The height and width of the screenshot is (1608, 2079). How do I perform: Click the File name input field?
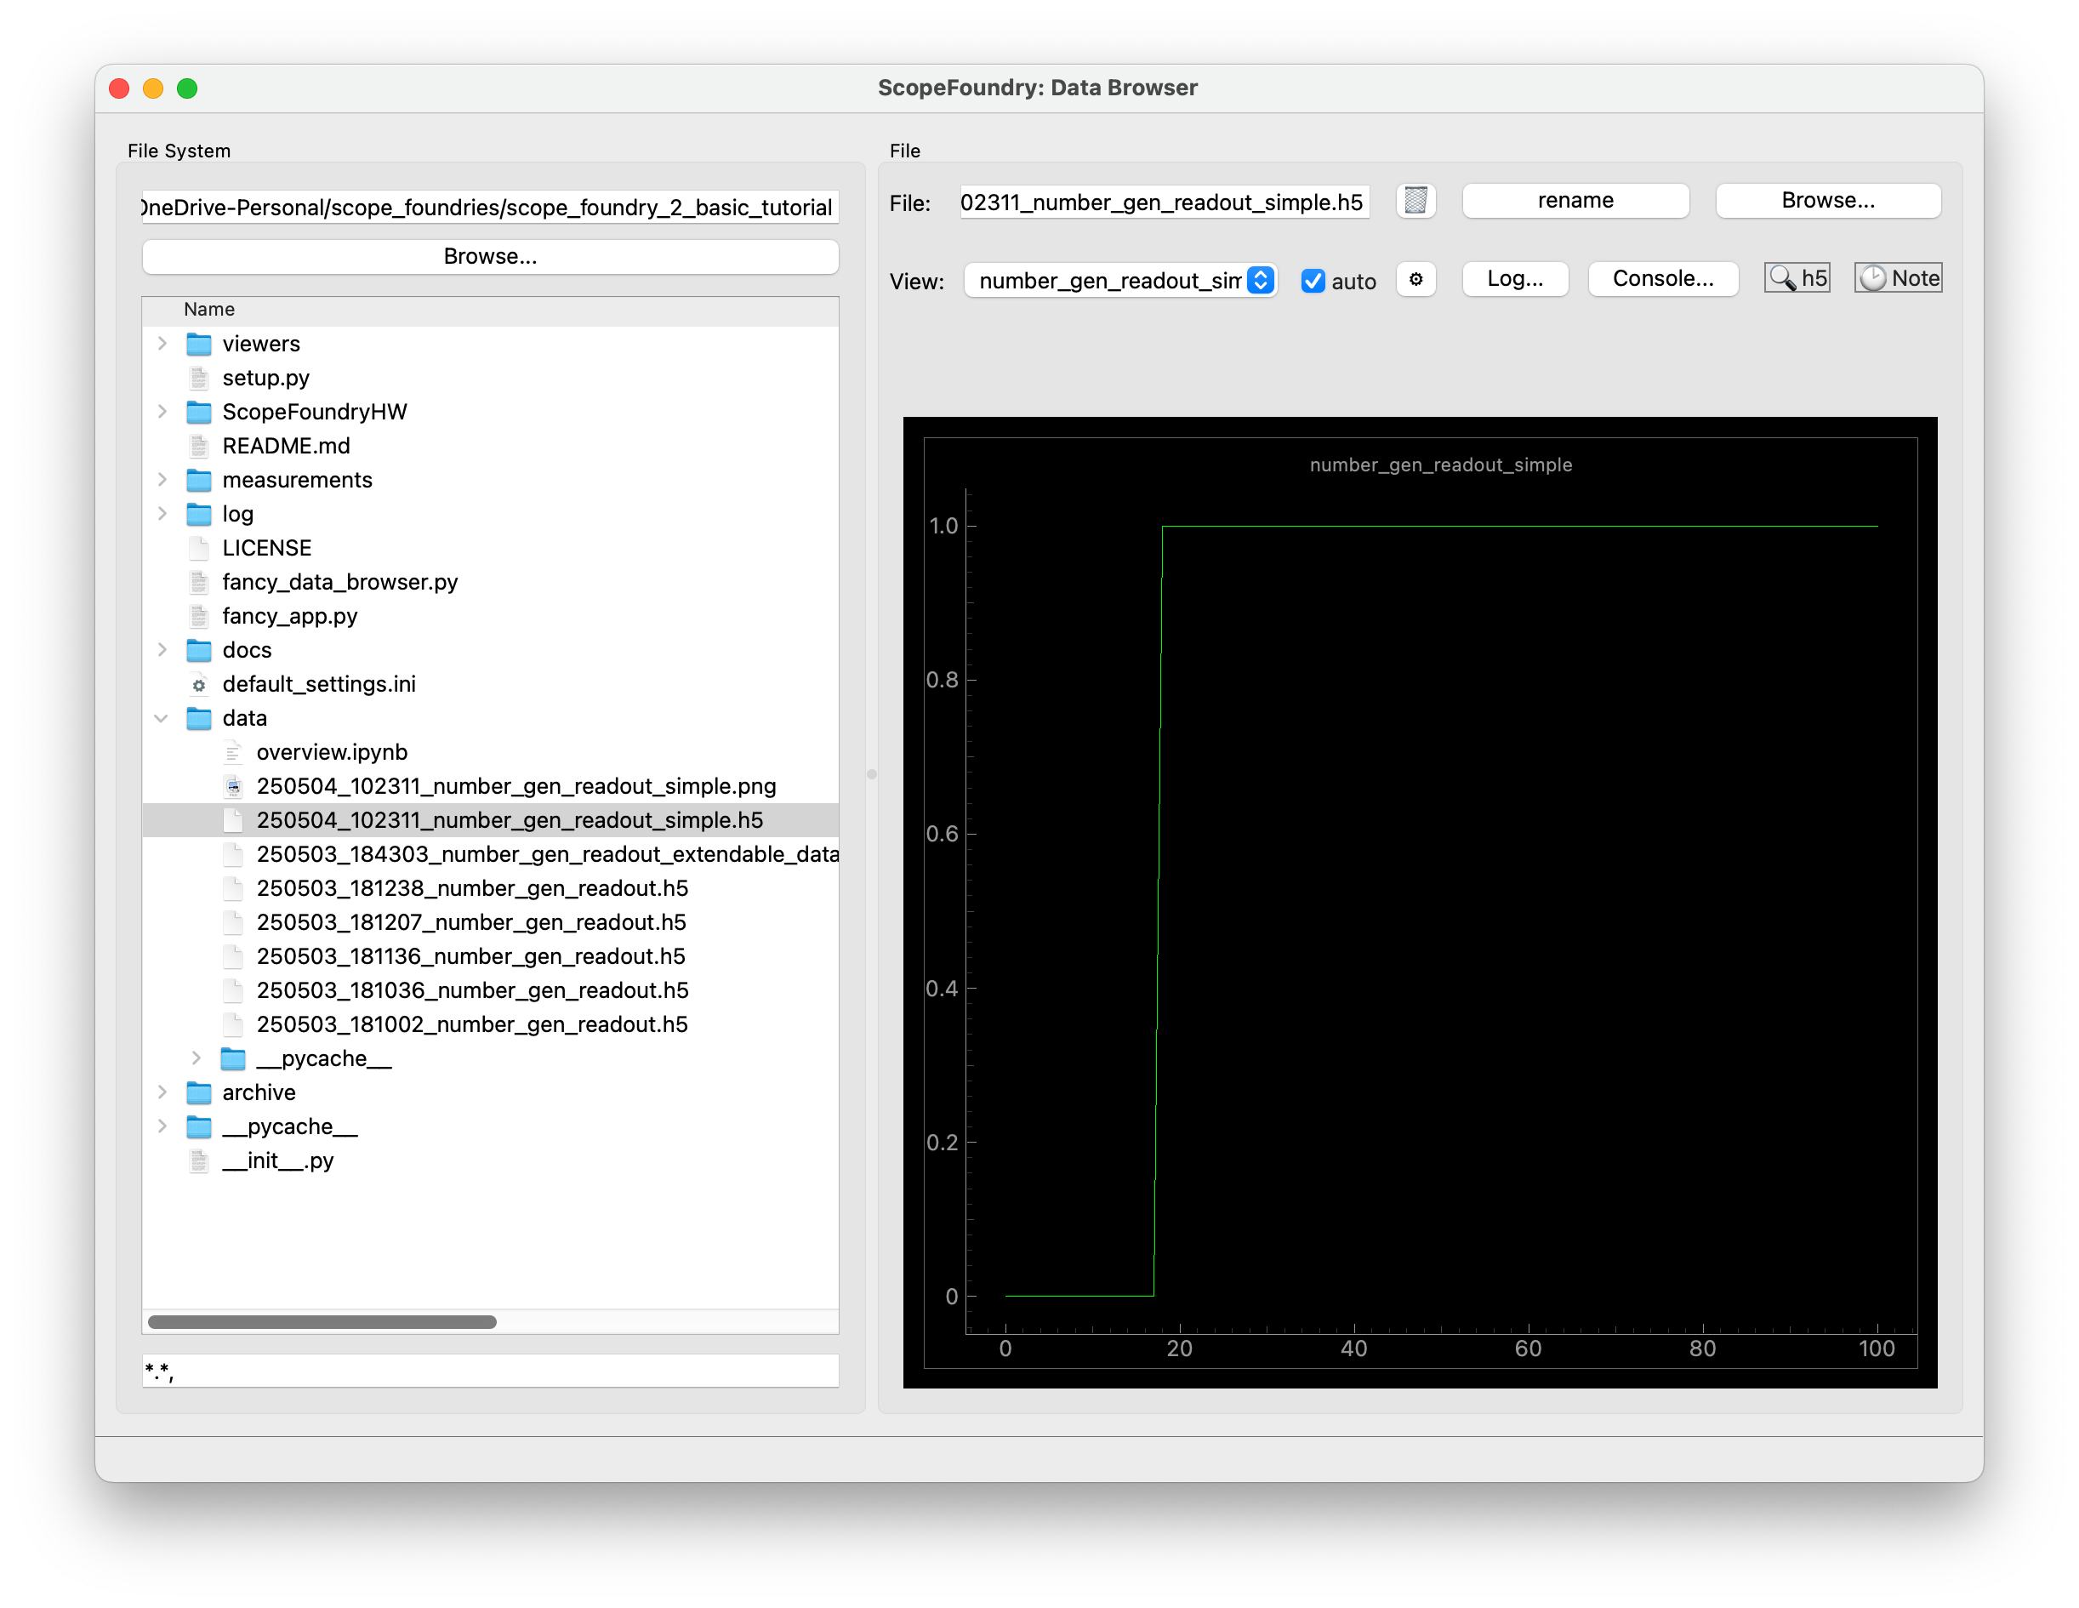(1165, 202)
